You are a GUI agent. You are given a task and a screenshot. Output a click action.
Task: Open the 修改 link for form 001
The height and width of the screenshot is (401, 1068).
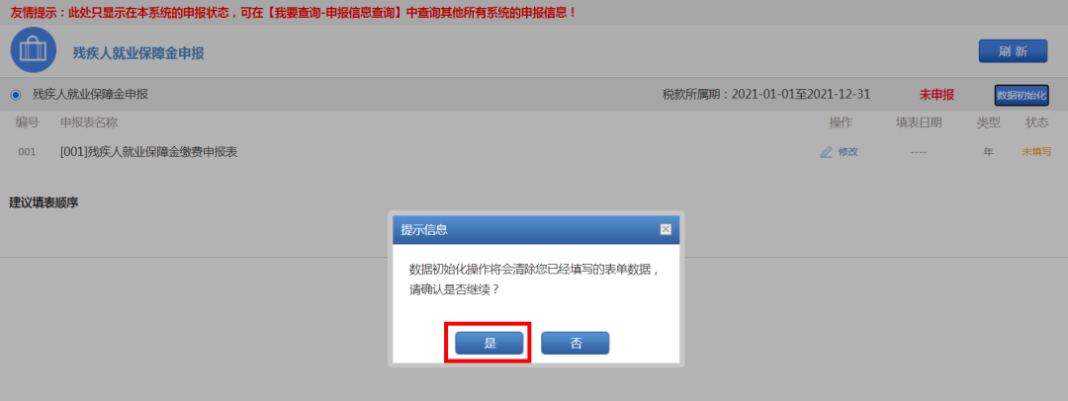point(848,152)
